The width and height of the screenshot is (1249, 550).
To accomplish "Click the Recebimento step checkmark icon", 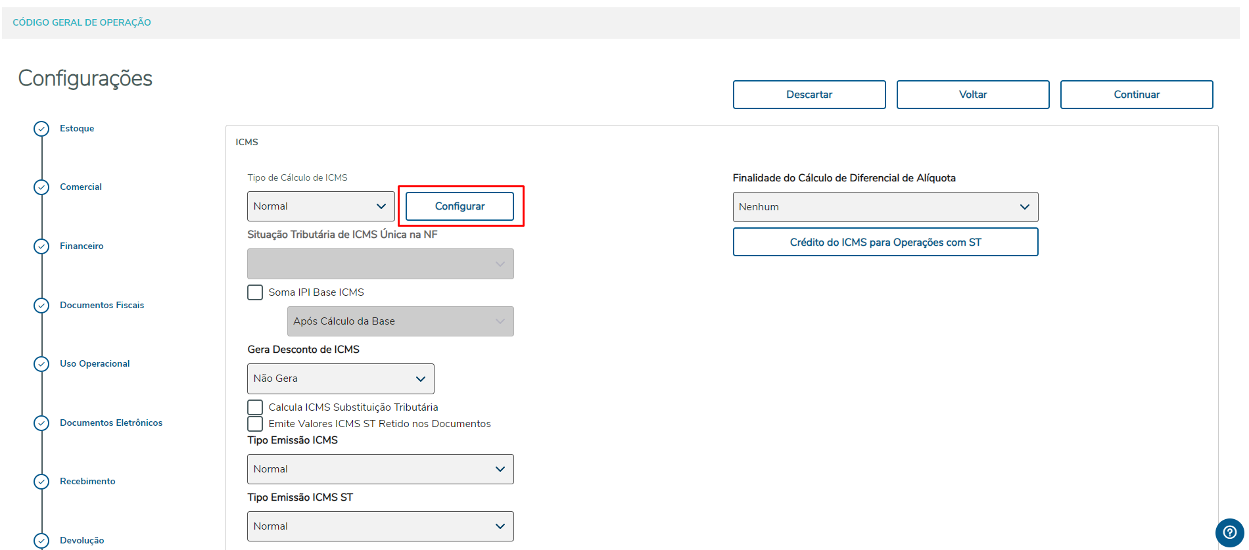I will [x=41, y=482].
